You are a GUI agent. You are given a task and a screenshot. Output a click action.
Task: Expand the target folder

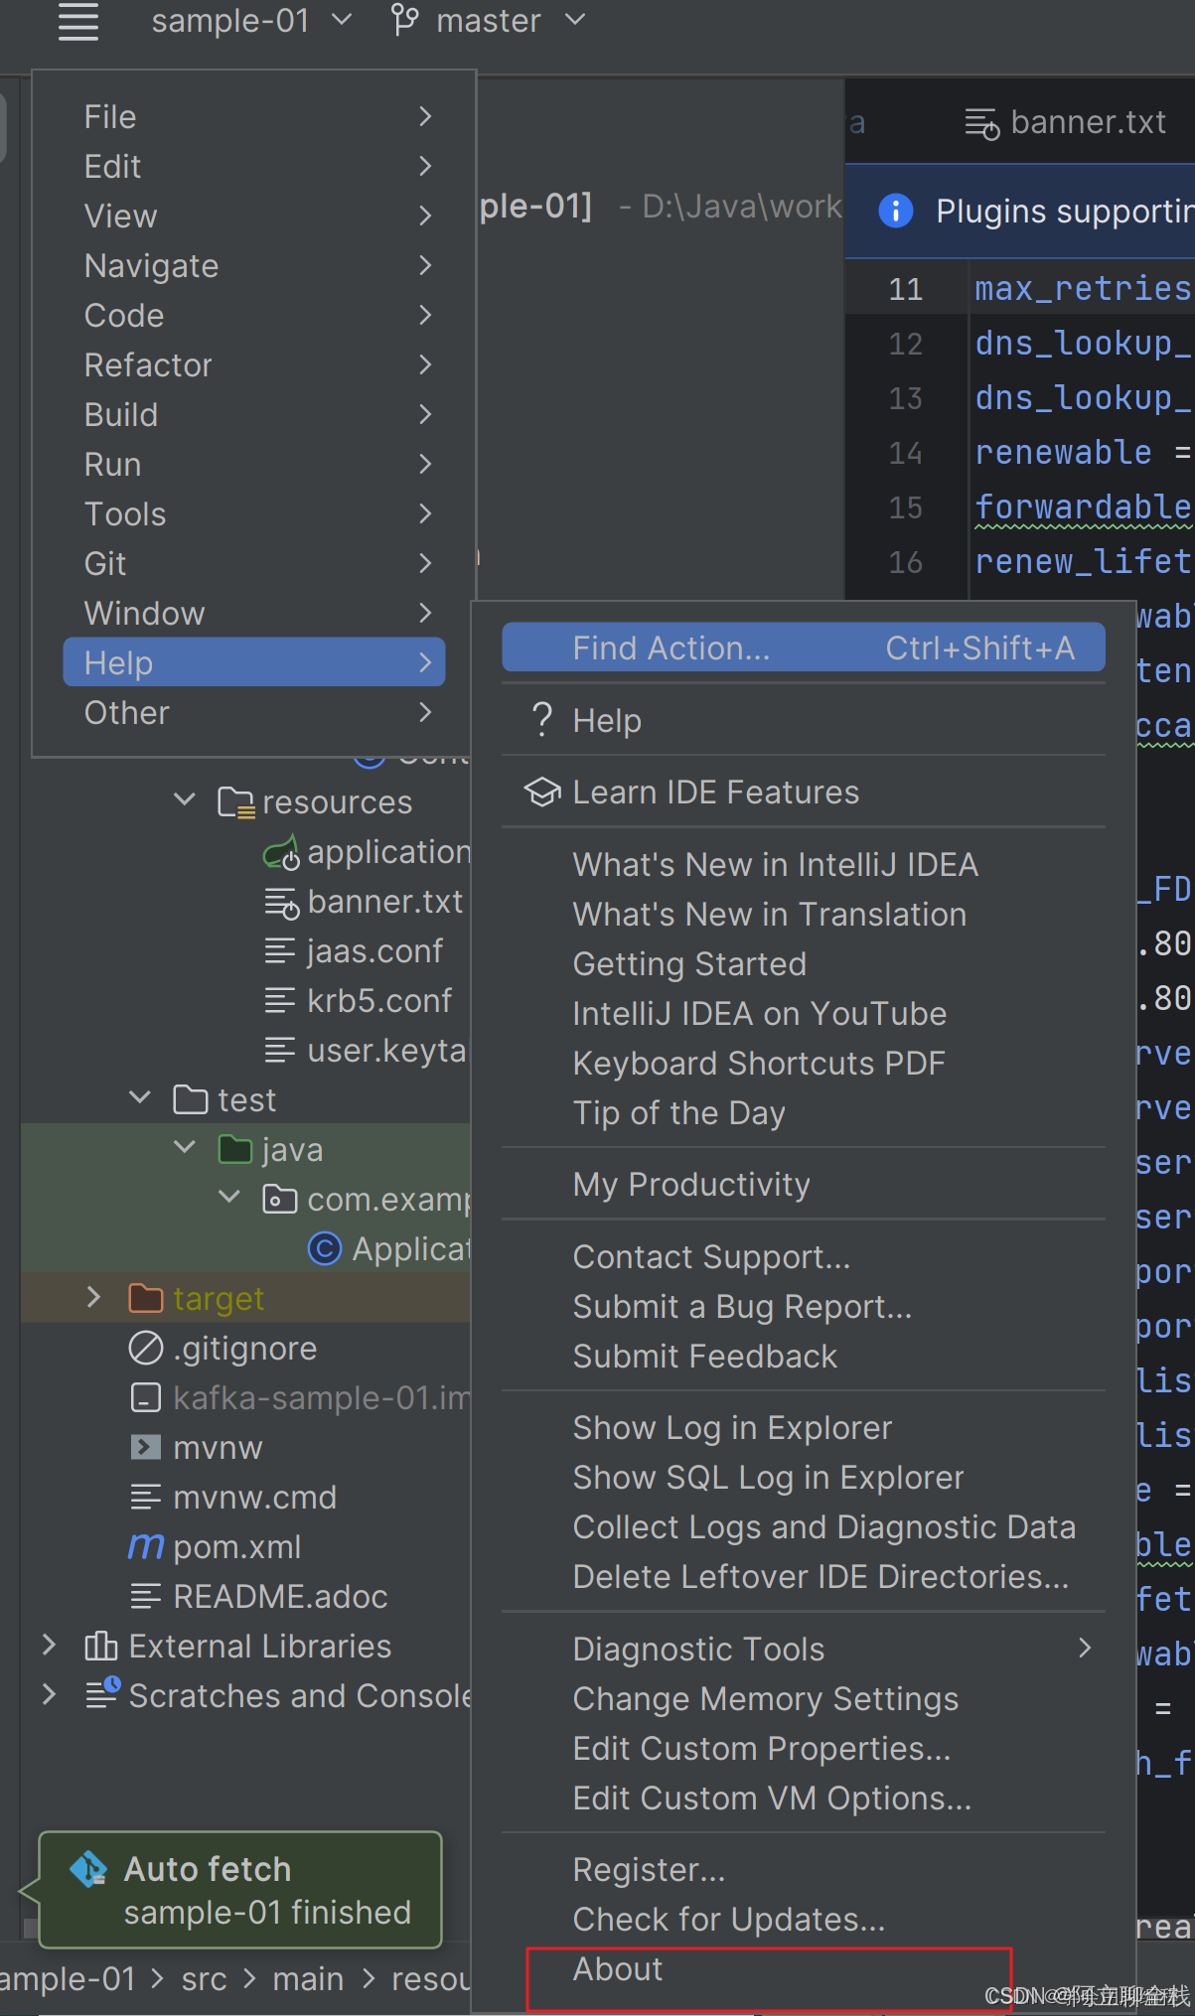pyautogui.click(x=94, y=1297)
